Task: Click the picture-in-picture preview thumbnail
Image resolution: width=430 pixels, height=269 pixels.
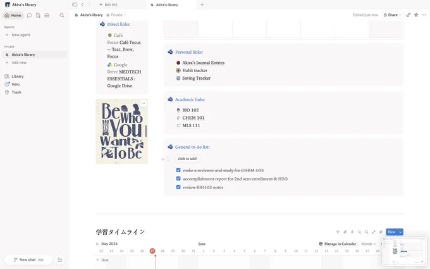Action: click(x=404, y=251)
